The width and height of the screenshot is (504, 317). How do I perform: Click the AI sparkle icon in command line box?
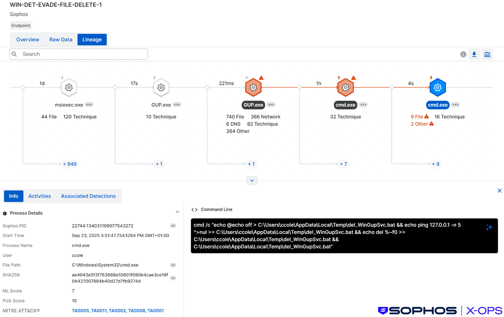(489, 227)
